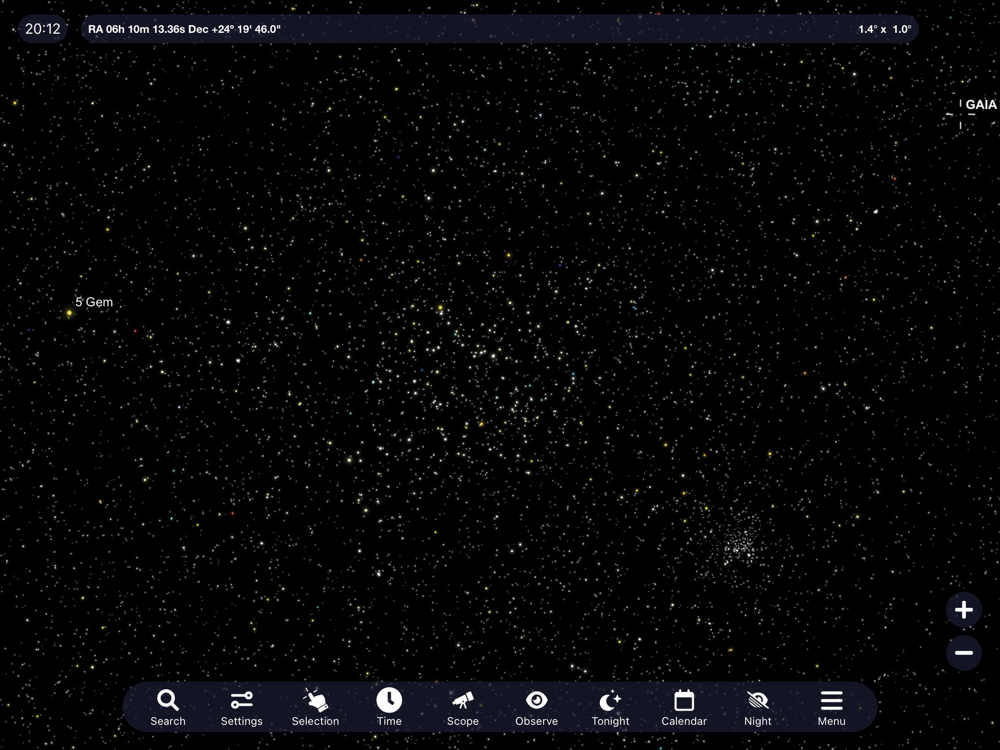
Task: Select the dense star cluster at lower right
Action: (x=739, y=545)
